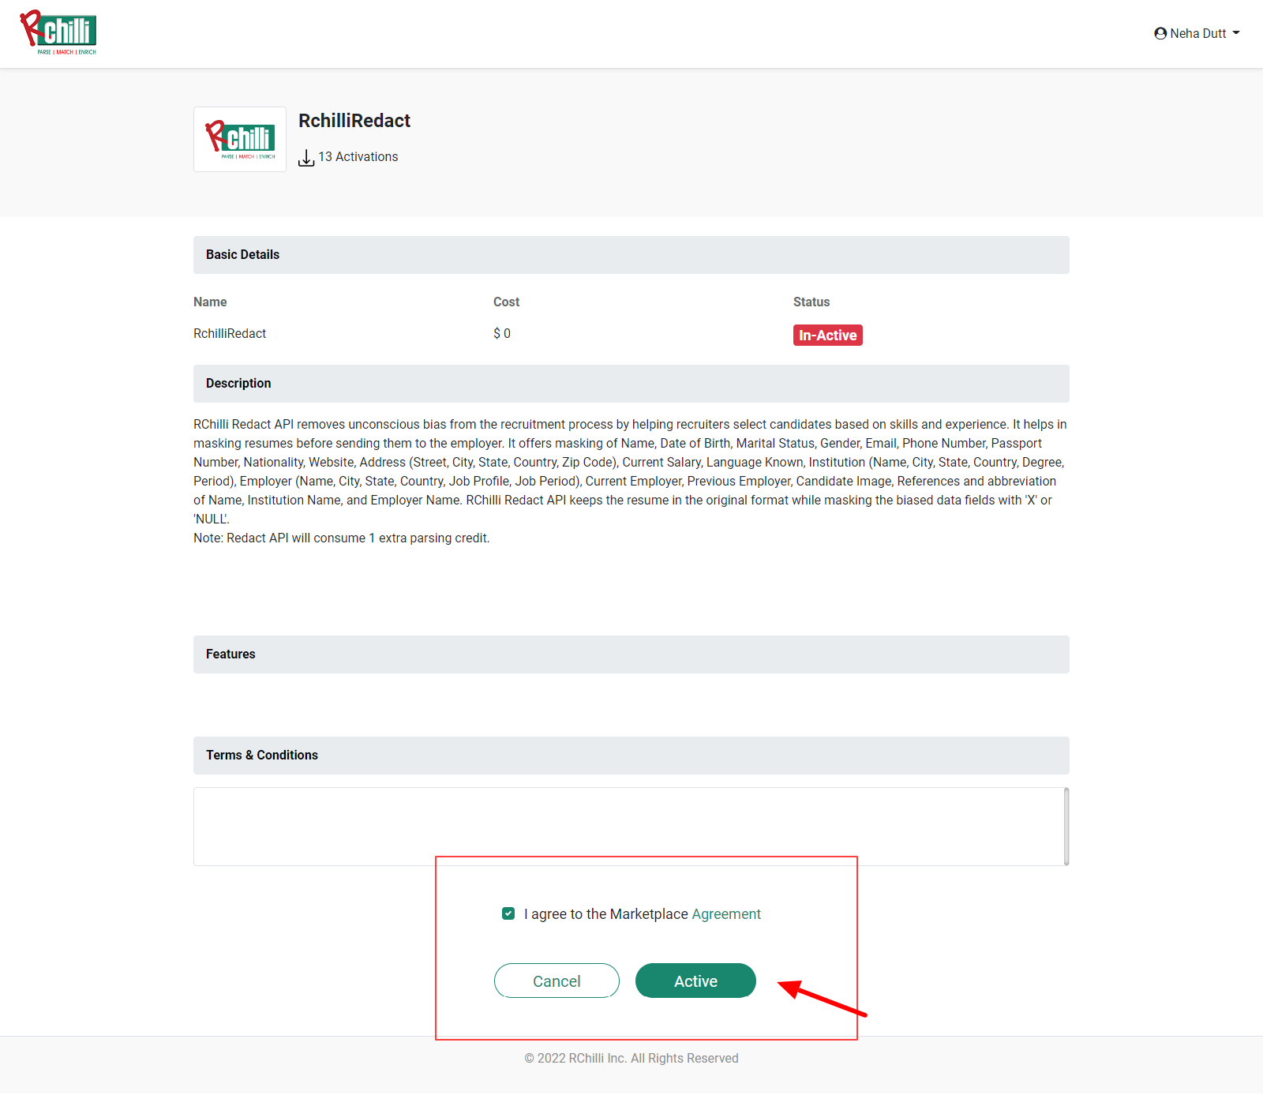Image resolution: width=1263 pixels, height=1095 pixels.
Task: Click the Active button
Action: point(695,981)
